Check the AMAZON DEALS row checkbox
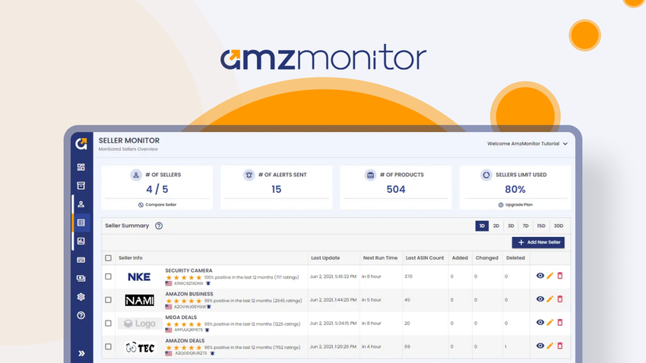This screenshot has height=363, width=646. pos(109,347)
